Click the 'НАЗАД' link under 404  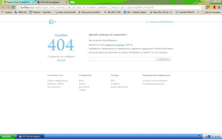pos(61,60)
